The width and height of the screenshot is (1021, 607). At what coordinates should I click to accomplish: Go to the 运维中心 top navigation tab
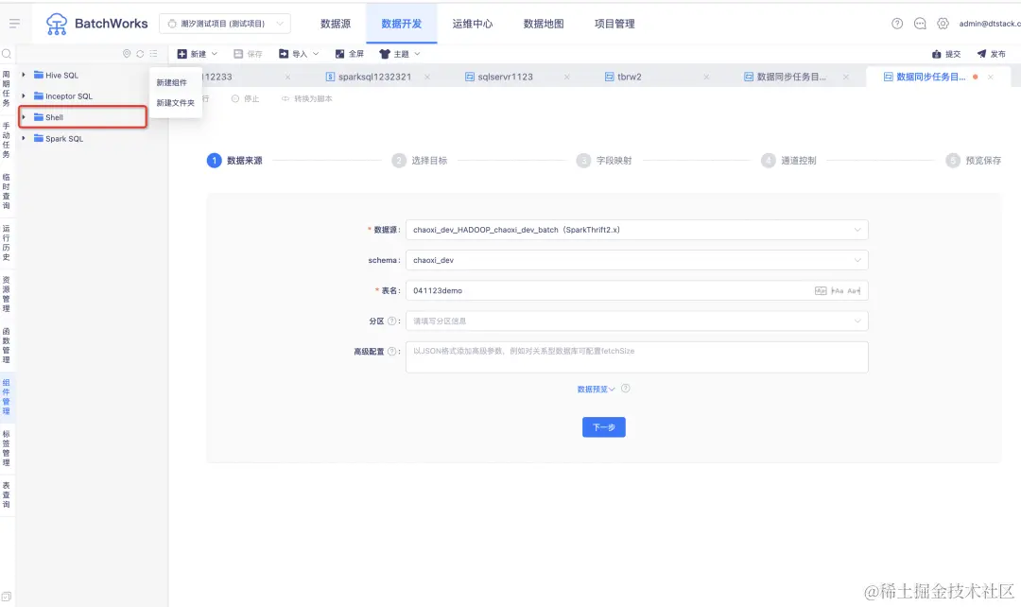473,24
